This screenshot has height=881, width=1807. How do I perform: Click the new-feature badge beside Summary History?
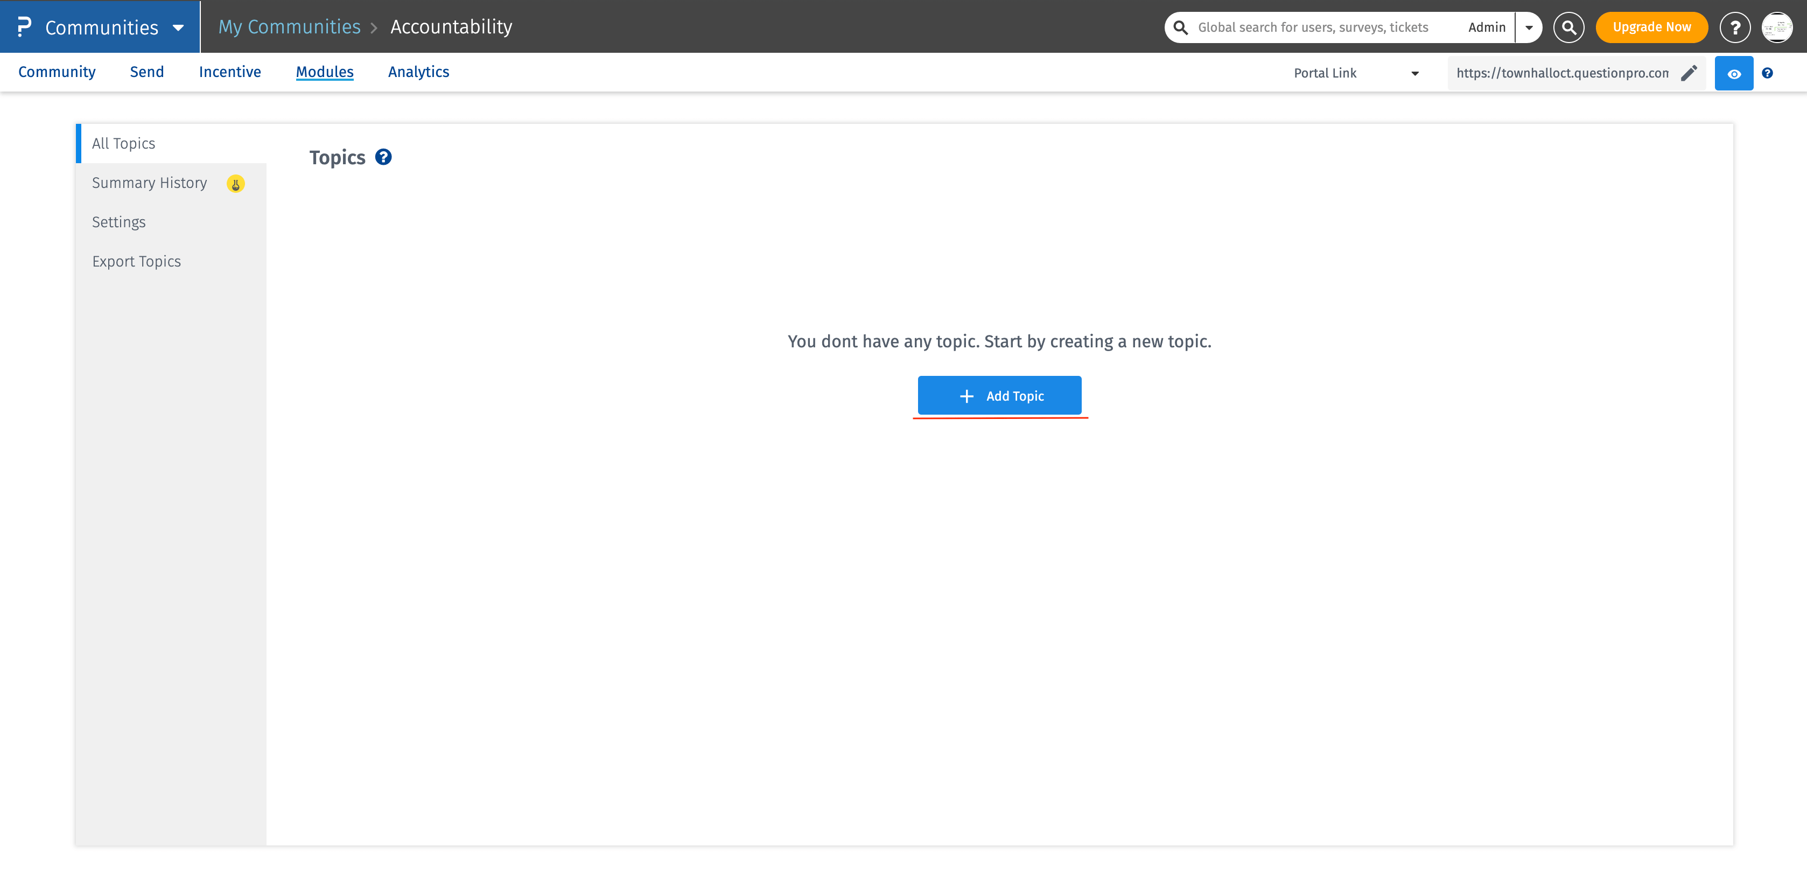click(236, 184)
